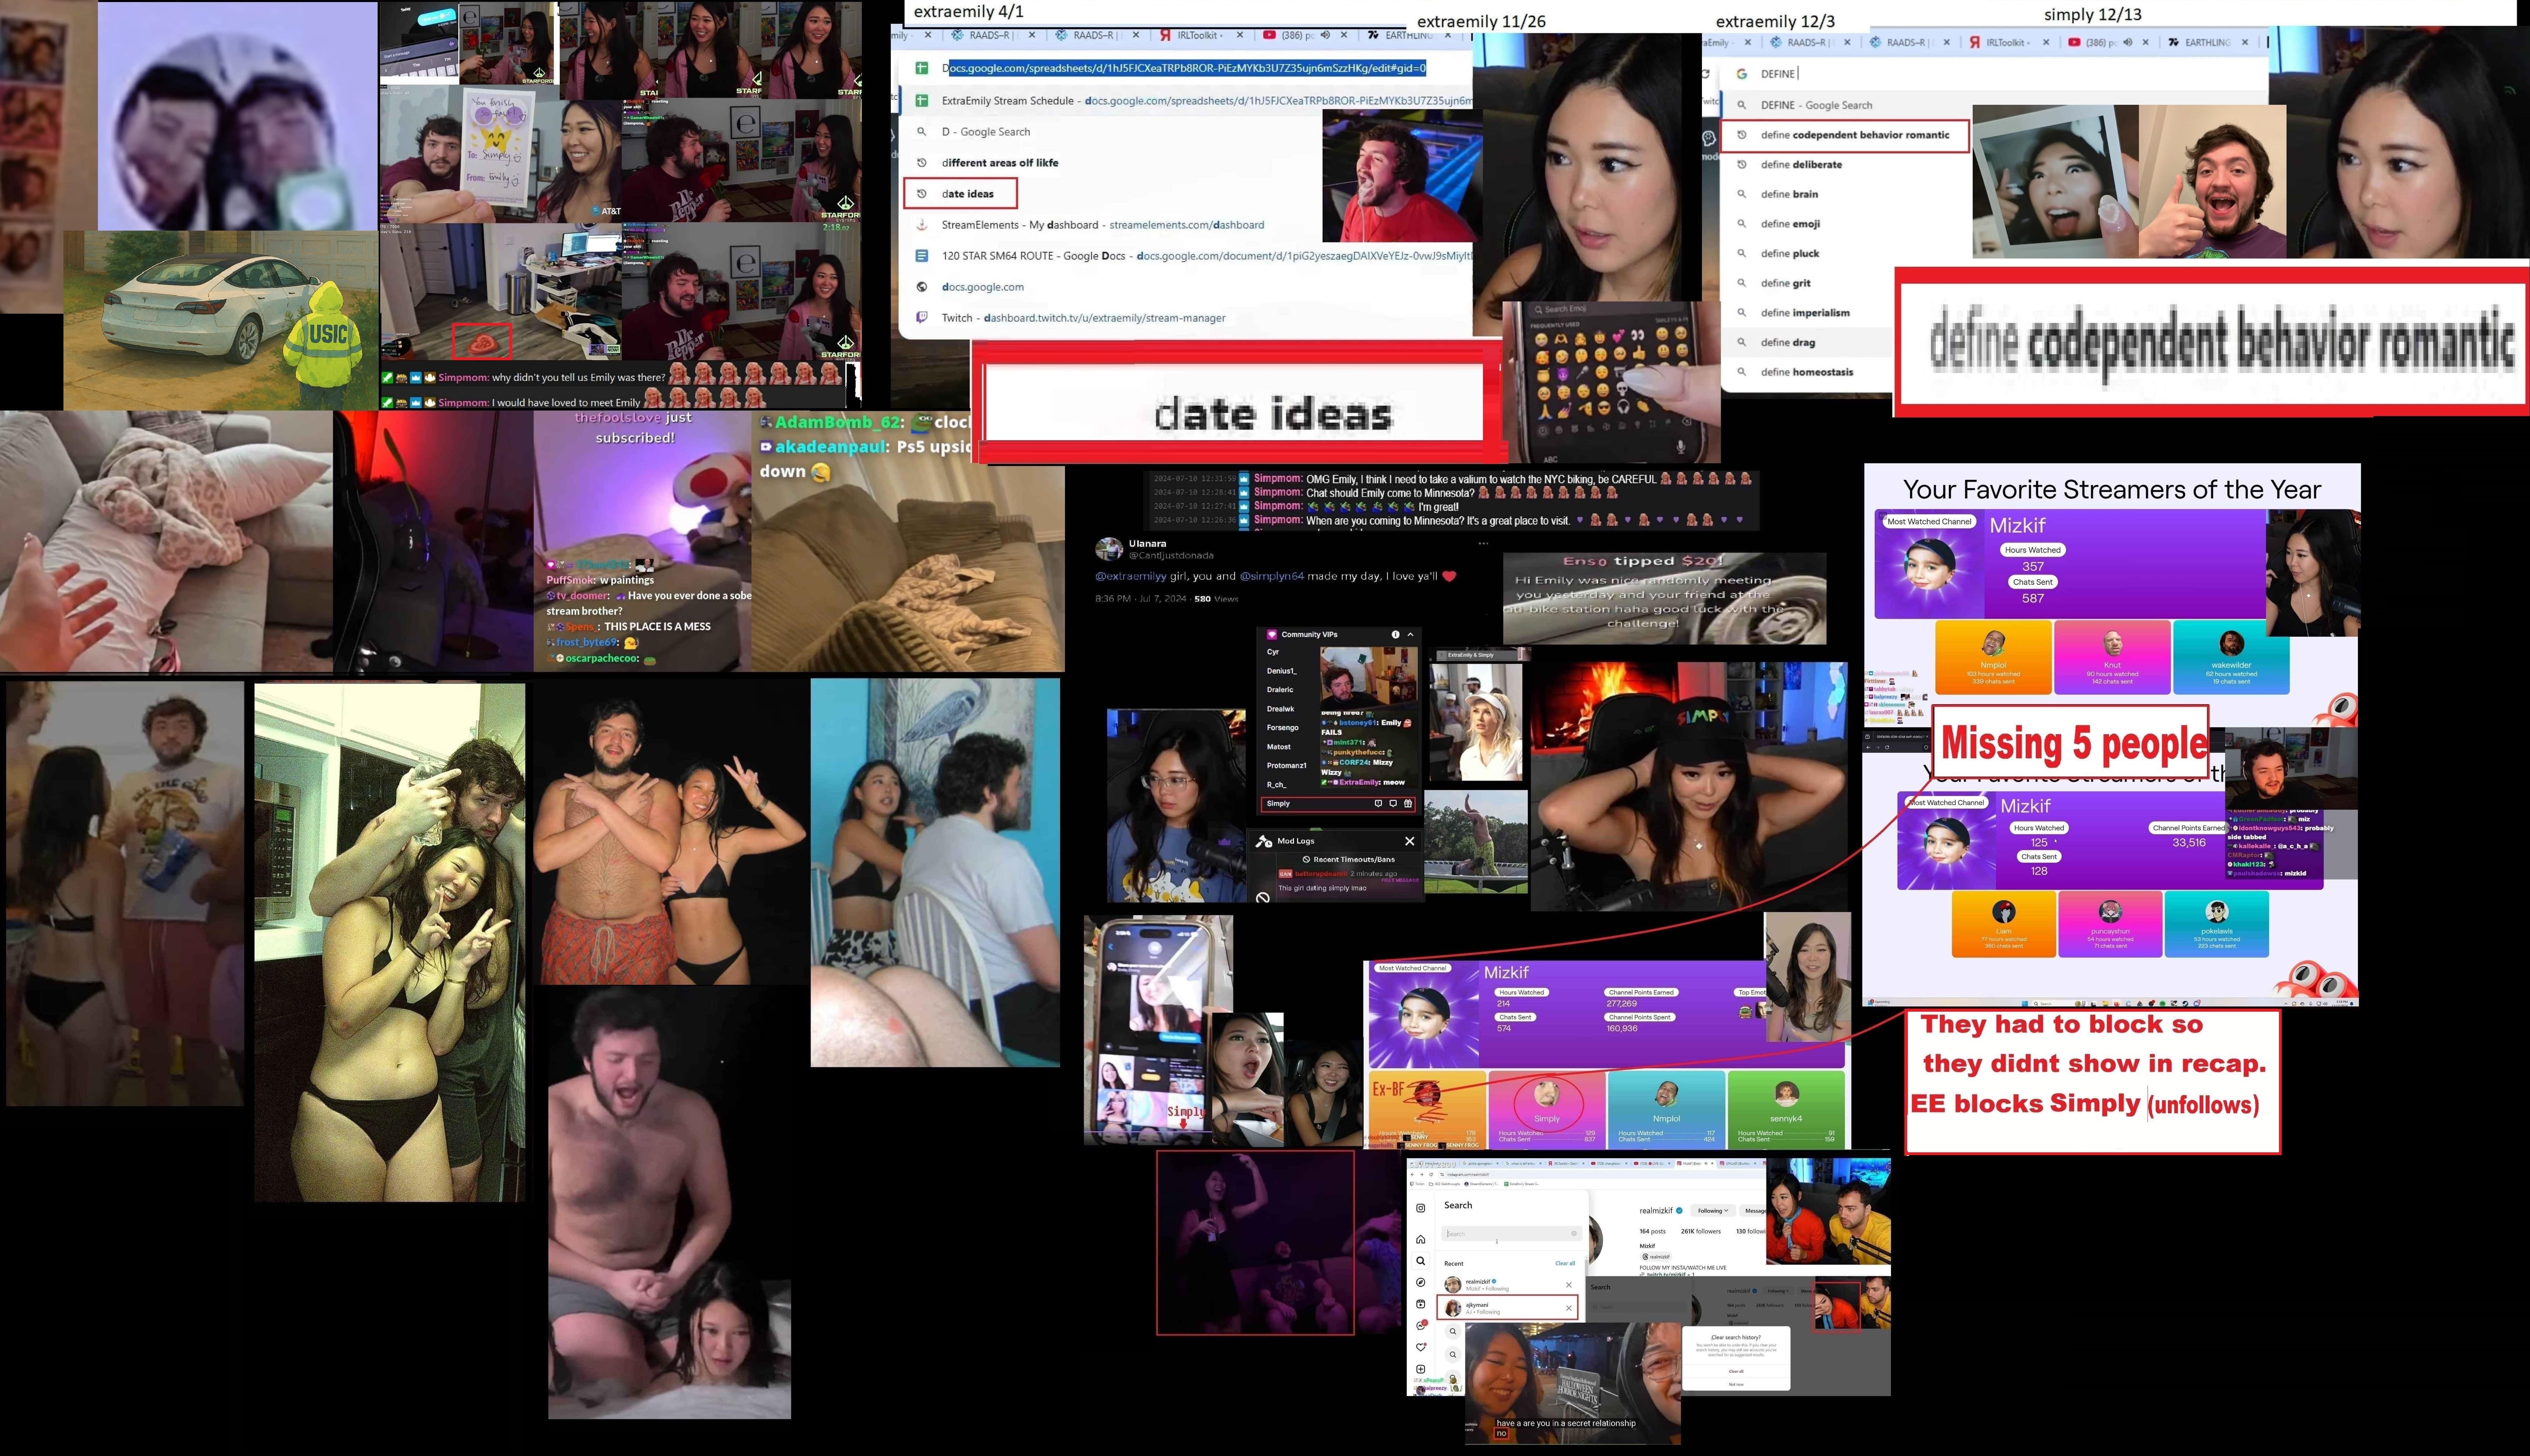2530x1456 pixels.
Task: Click whisper bubble icon on Simply row
Action: (x=1394, y=803)
